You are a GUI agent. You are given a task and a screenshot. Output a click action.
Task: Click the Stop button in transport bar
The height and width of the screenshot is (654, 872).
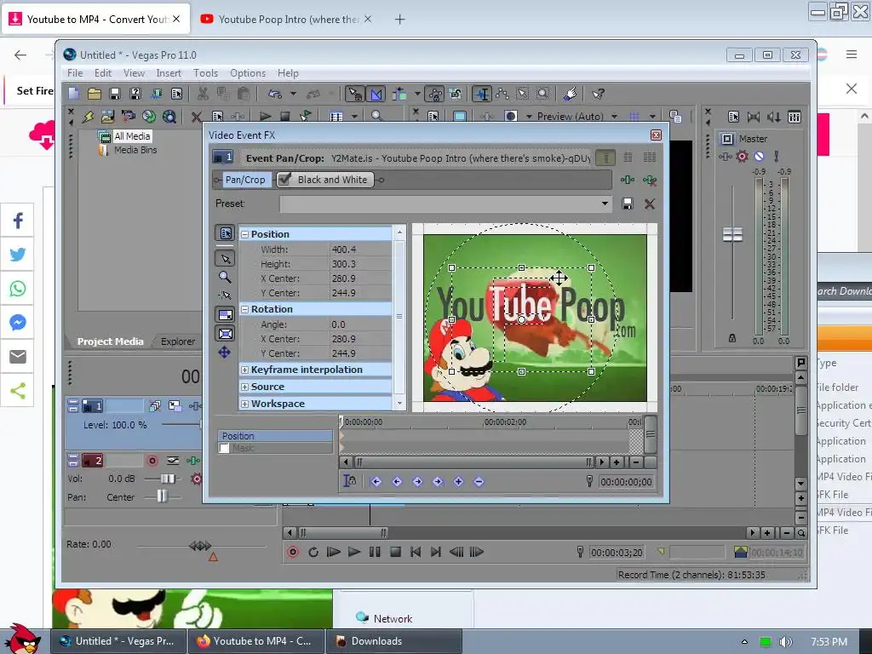[x=395, y=552]
